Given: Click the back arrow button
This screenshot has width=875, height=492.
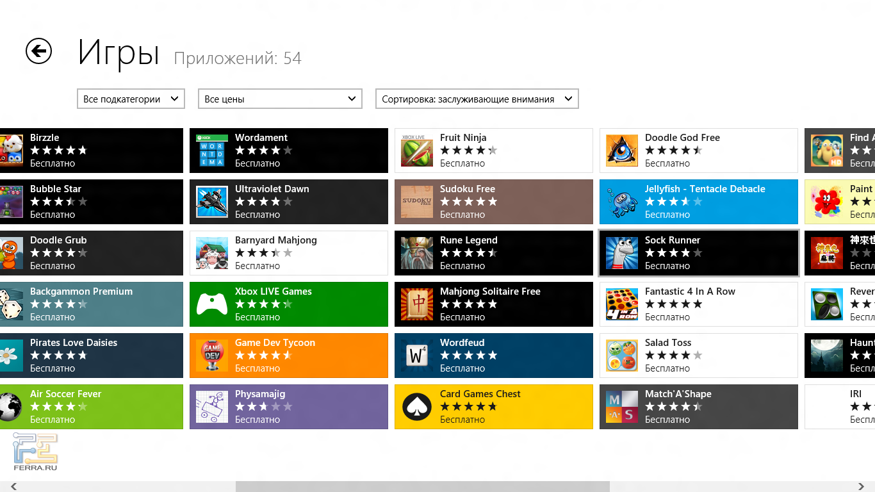Looking at the screenshot, I should point(38,51).
